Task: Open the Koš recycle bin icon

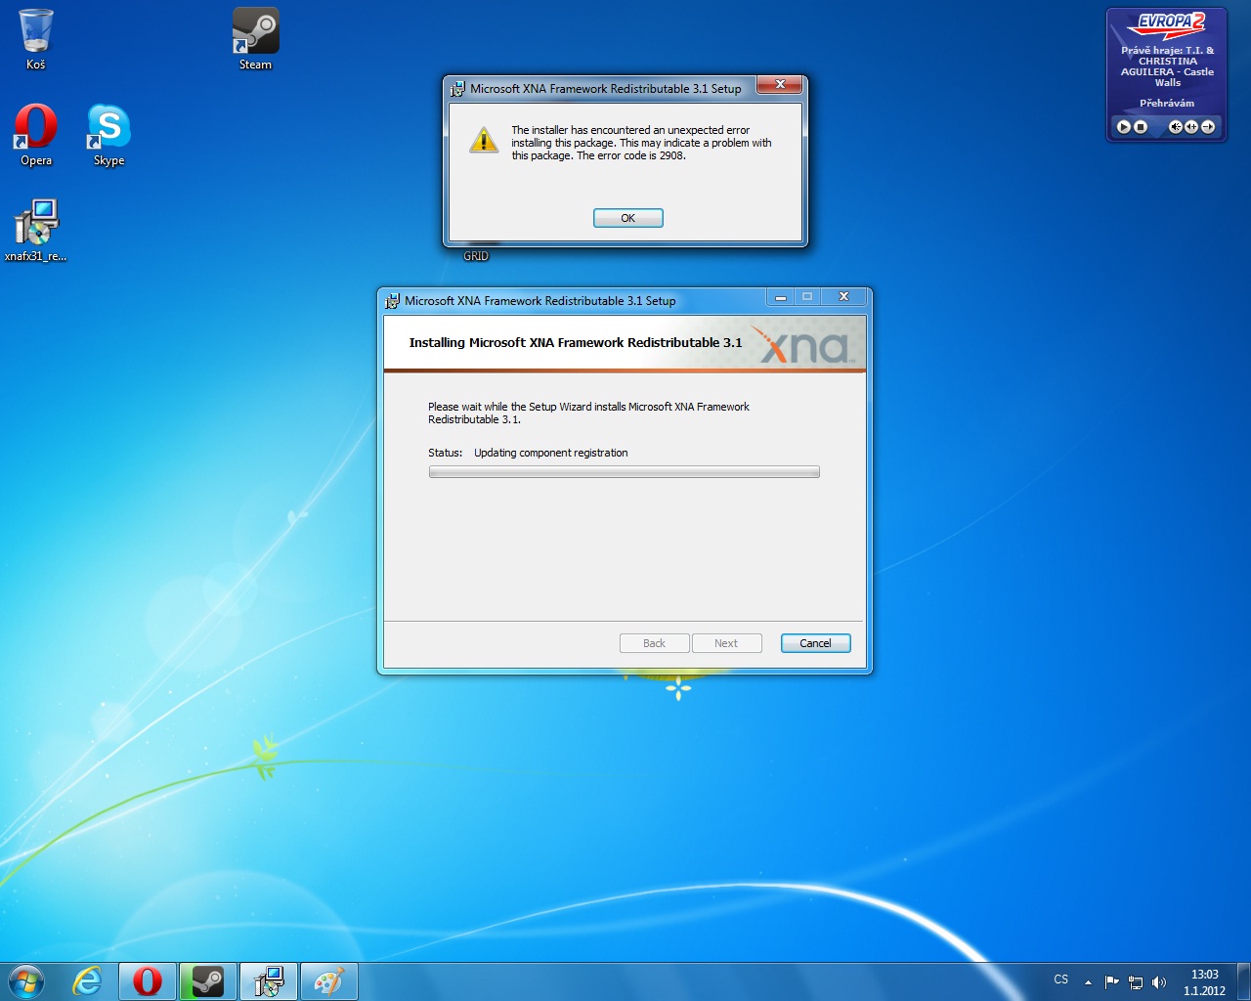Action: click(36, 39)
